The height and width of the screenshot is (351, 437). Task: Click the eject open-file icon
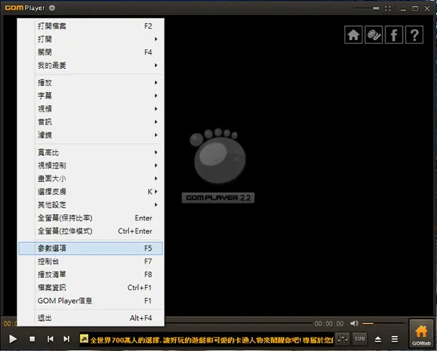pos(378,340)
